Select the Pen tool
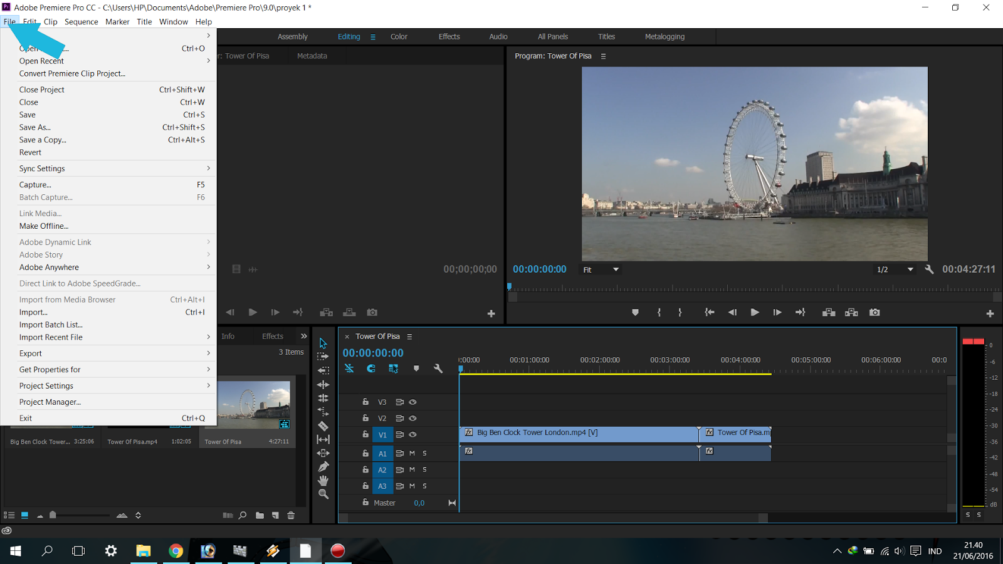Viewport: 1003px width, 564px height. click(x=323, y=467)
